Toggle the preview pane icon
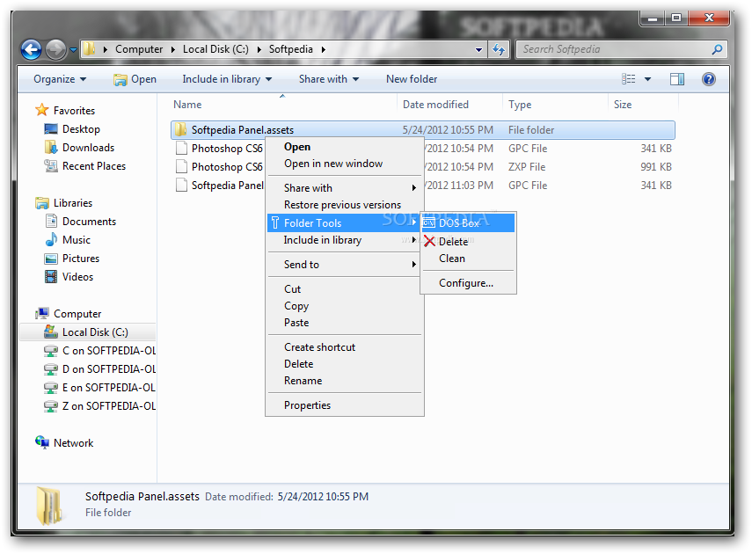 [x=677, y=79]
